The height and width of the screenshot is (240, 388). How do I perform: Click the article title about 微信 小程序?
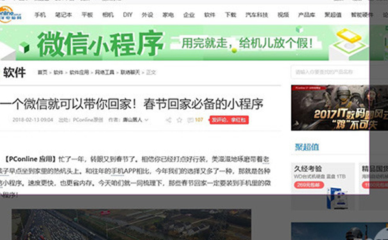point(131,104)
